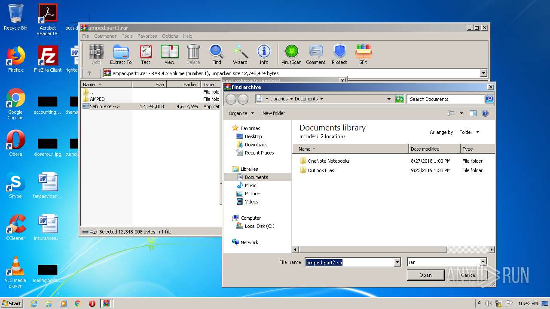Expand the File name combo dropdown
This screenshot has height=309, width=550.
(x=397, y=262)
